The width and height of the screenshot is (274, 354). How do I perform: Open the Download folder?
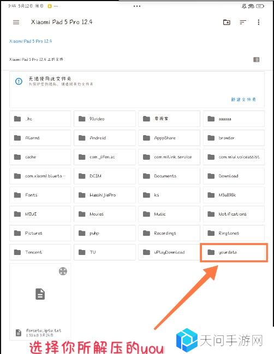(x=234, y=176)
